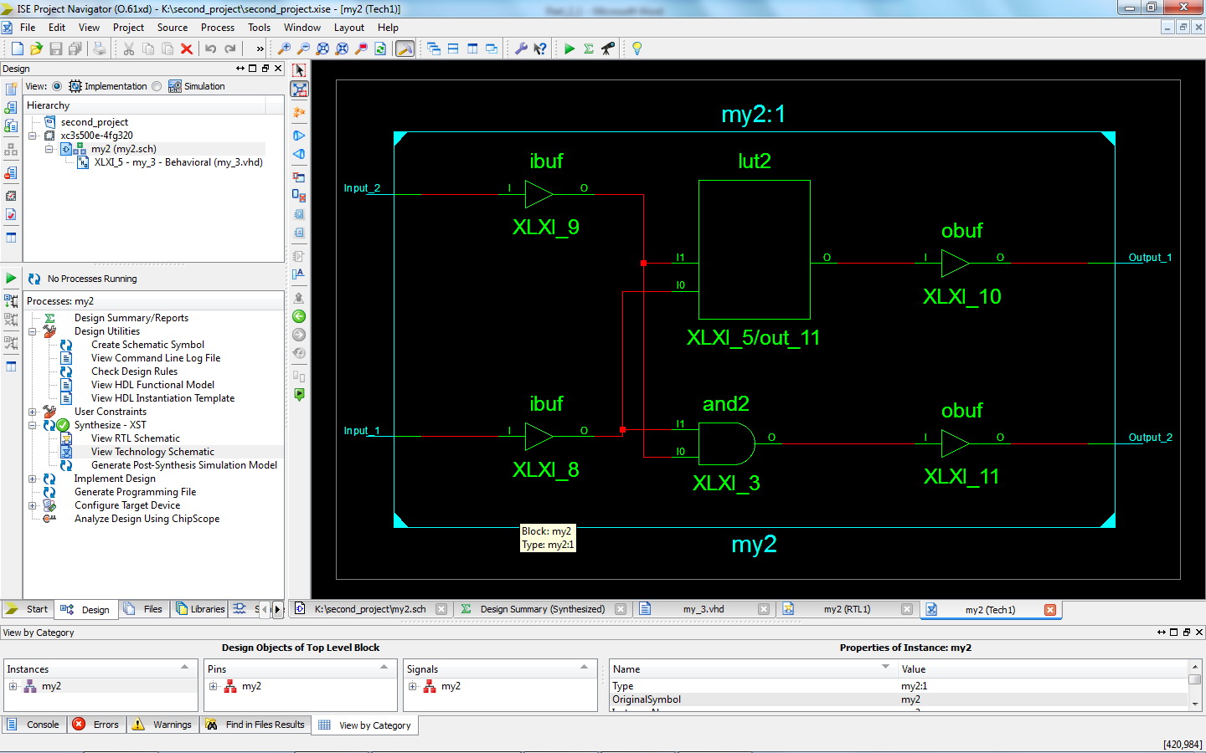Screen dimensions: 1206x753
Task: Click the Zoom In magnifier icon
Action: click(285, 49)
